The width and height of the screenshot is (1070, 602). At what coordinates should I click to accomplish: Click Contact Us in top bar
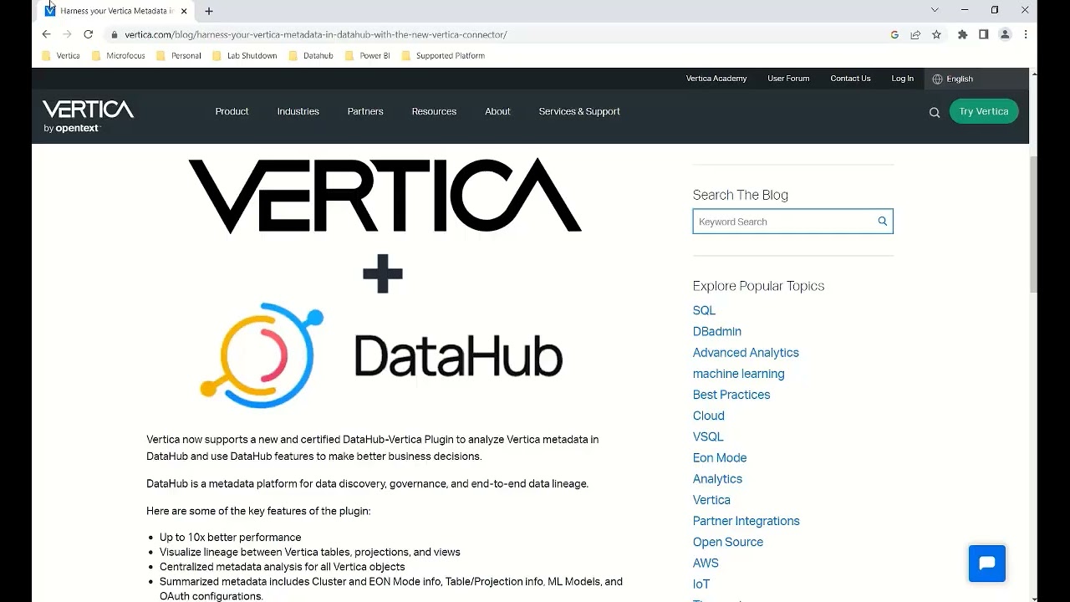850,79
